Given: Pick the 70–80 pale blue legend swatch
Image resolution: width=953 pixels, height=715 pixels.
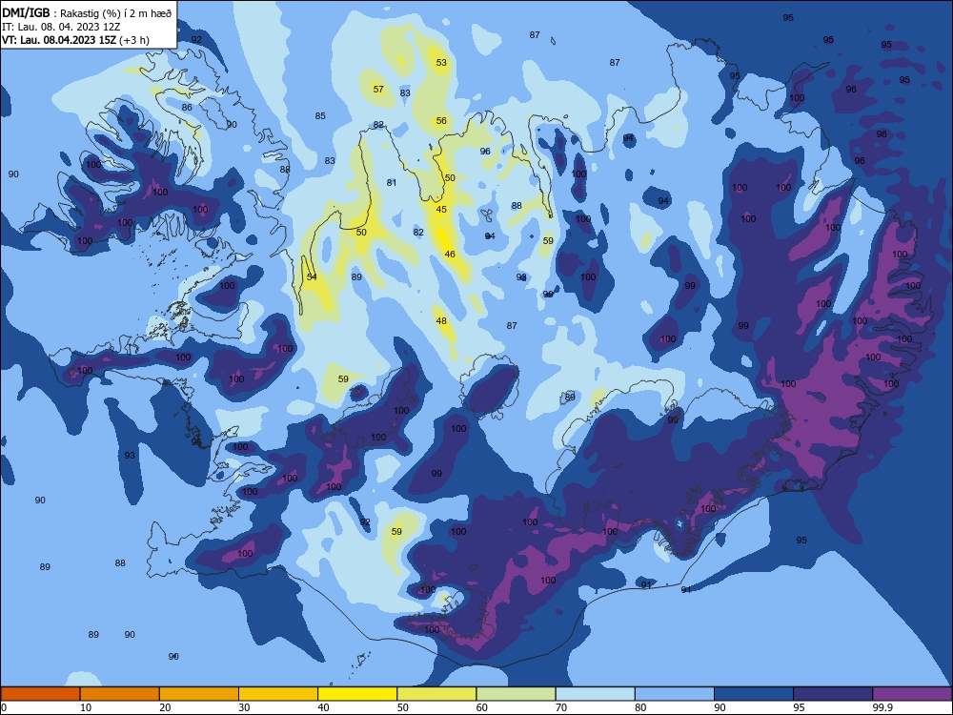Looking at the screenshot, I should pyautogui.click(x=595, y=694).
